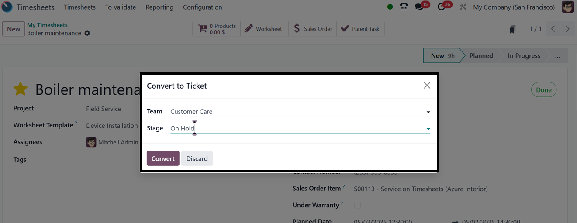Open the phone VoIP icon
This screenshot has height=223, width=577.
[404, 7]
